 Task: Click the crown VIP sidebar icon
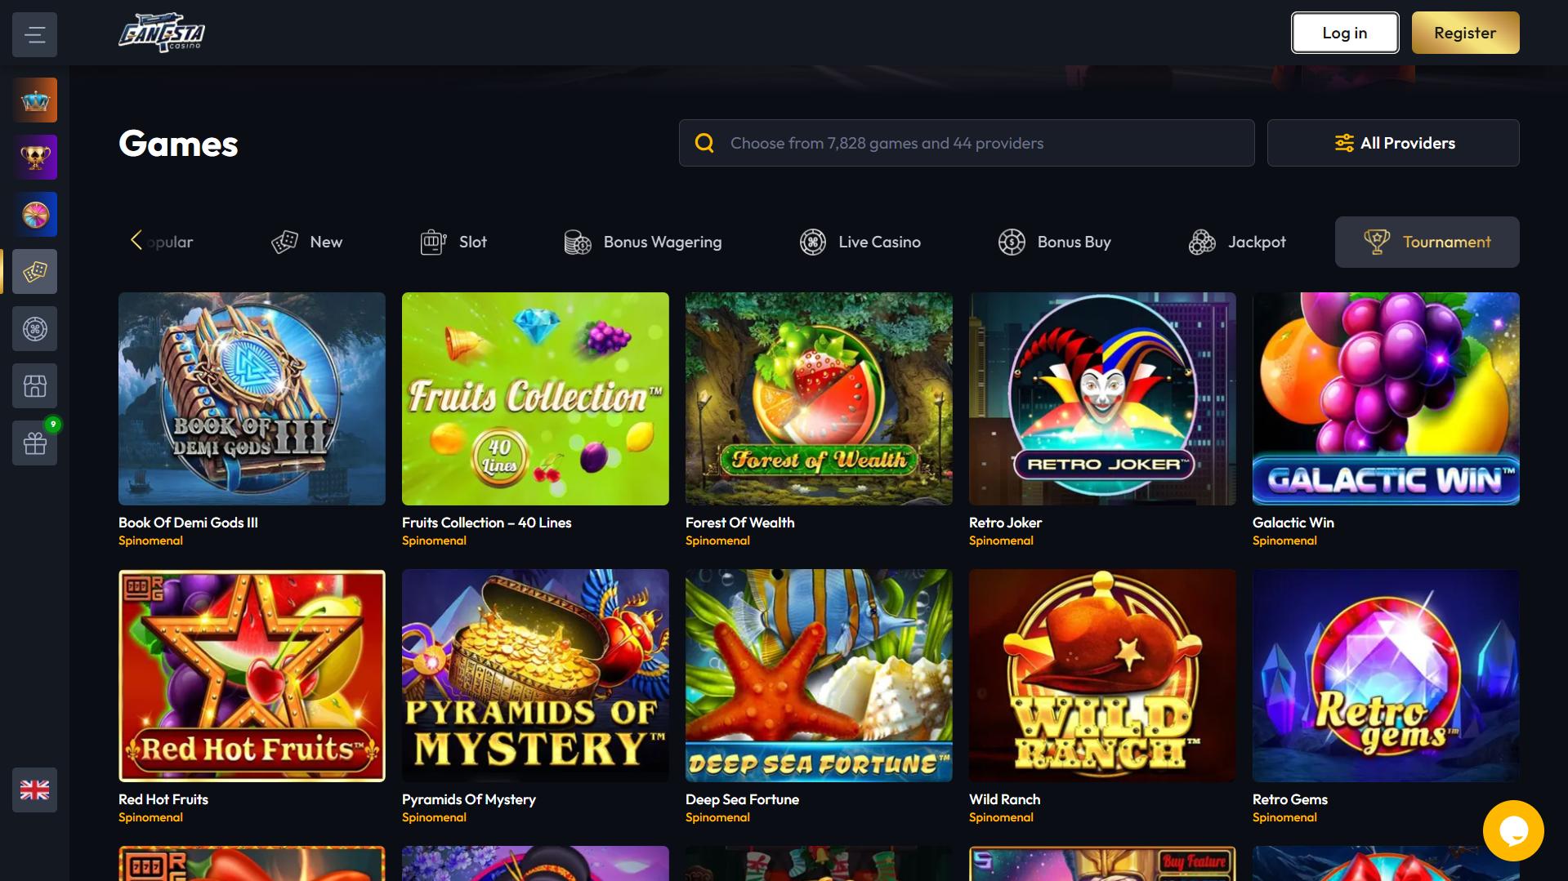[x=34, y=100]
